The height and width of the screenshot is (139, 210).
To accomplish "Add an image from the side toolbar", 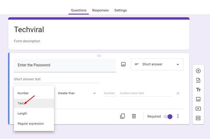I will [x=198, y=99].
